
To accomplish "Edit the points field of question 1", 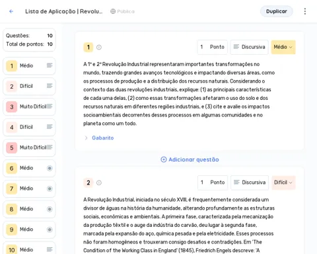I will coord(212,47).
